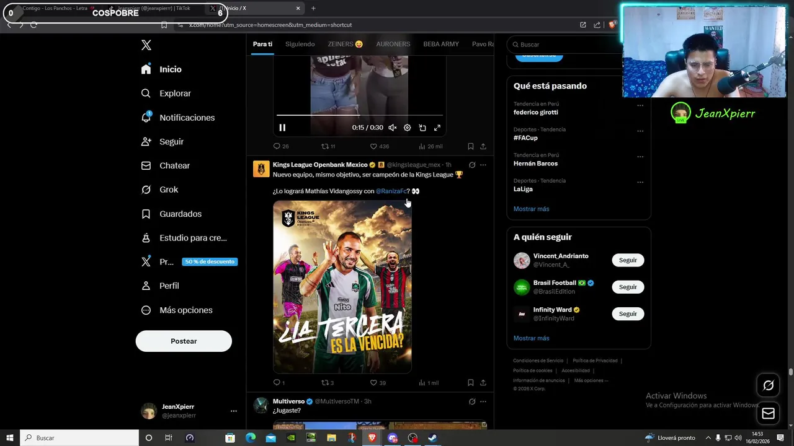Open the ¿La tercera es la vencida? image
The width and height of the screenshot is (794, 446).
[342, 287]
